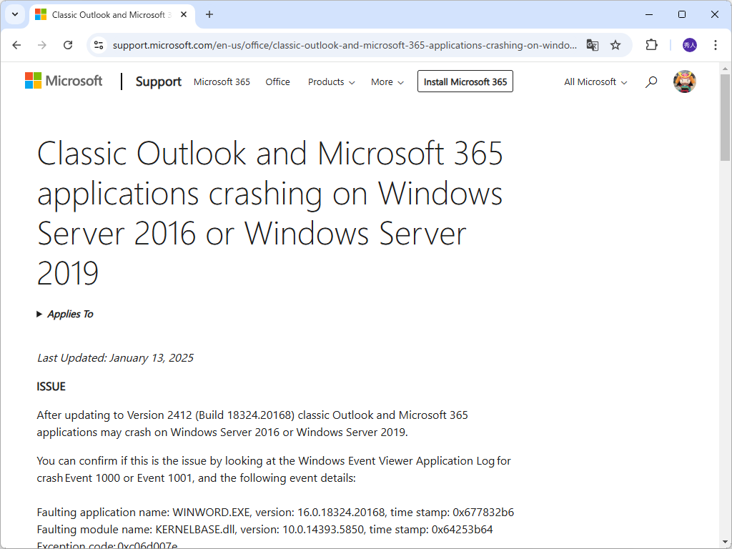Minimize the browser window

pos(649,14)
